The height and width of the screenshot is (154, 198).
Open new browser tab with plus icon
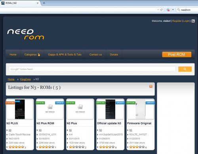tap(44, 3)
